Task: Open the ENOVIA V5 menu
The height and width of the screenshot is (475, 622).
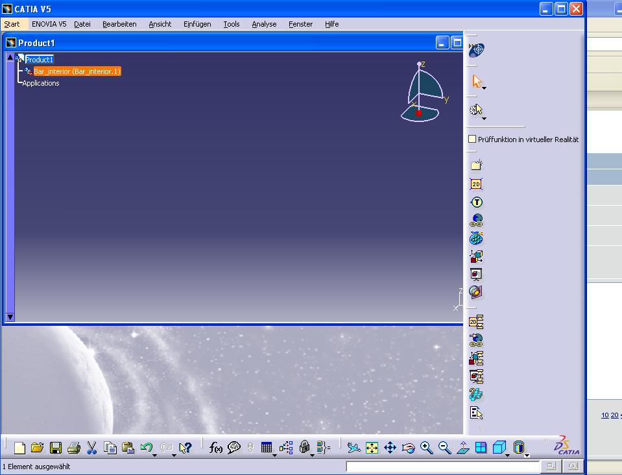Action: [49, 24]
